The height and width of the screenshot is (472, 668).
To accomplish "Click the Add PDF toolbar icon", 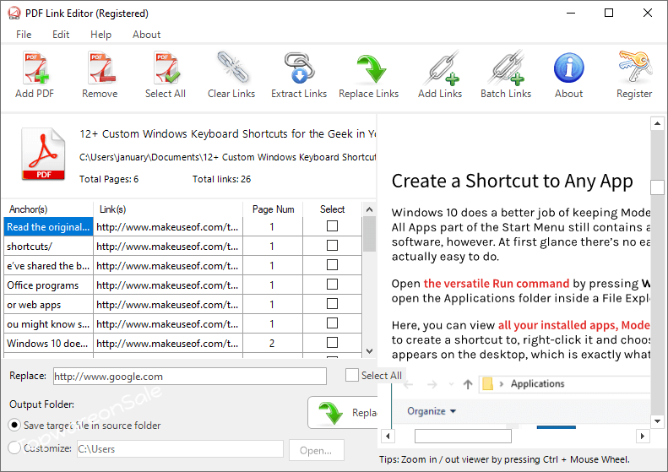I will 35,68.
